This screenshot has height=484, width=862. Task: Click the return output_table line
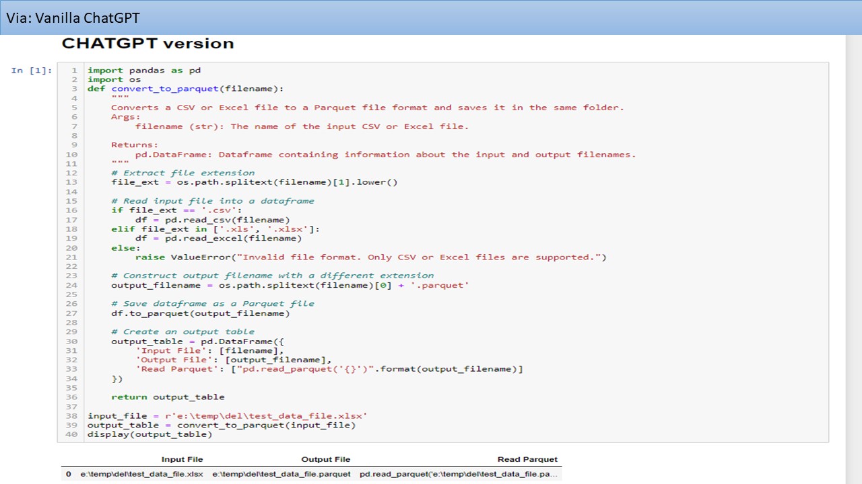168,397
